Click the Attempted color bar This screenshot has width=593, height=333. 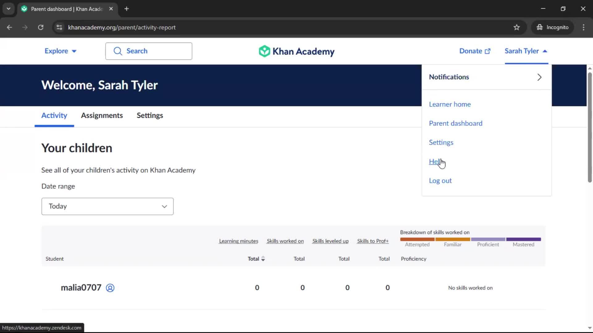pyautogui.click(x=417, y=239)
